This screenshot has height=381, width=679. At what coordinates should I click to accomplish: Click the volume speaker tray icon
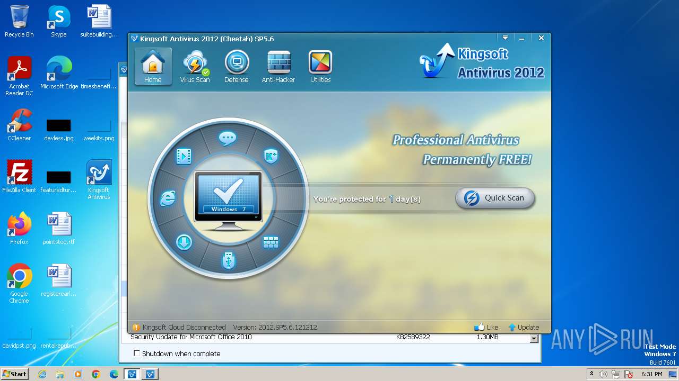[603, 374]
